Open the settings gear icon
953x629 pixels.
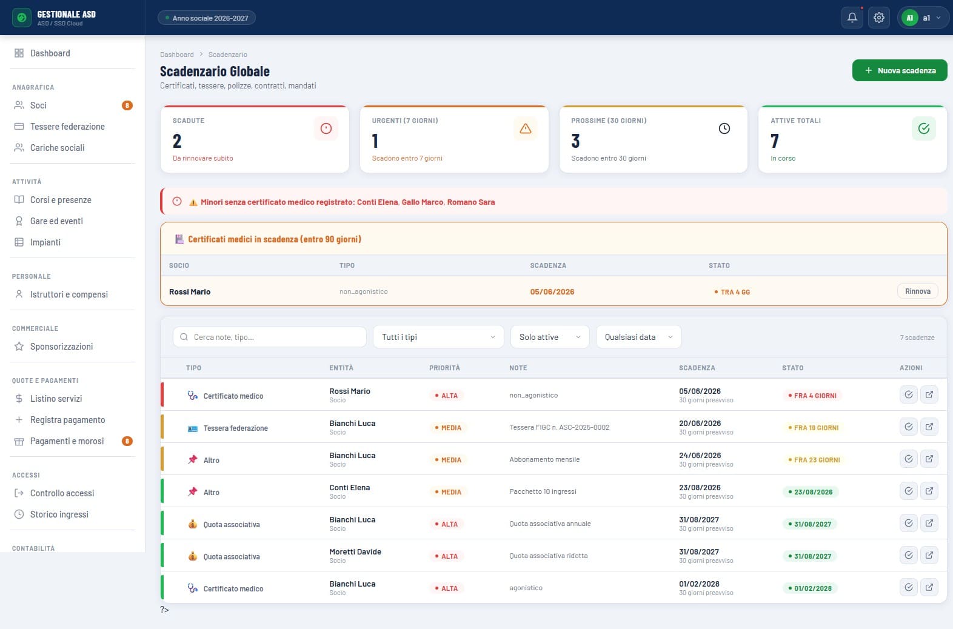pyautogui.click(x=879, y=18)
